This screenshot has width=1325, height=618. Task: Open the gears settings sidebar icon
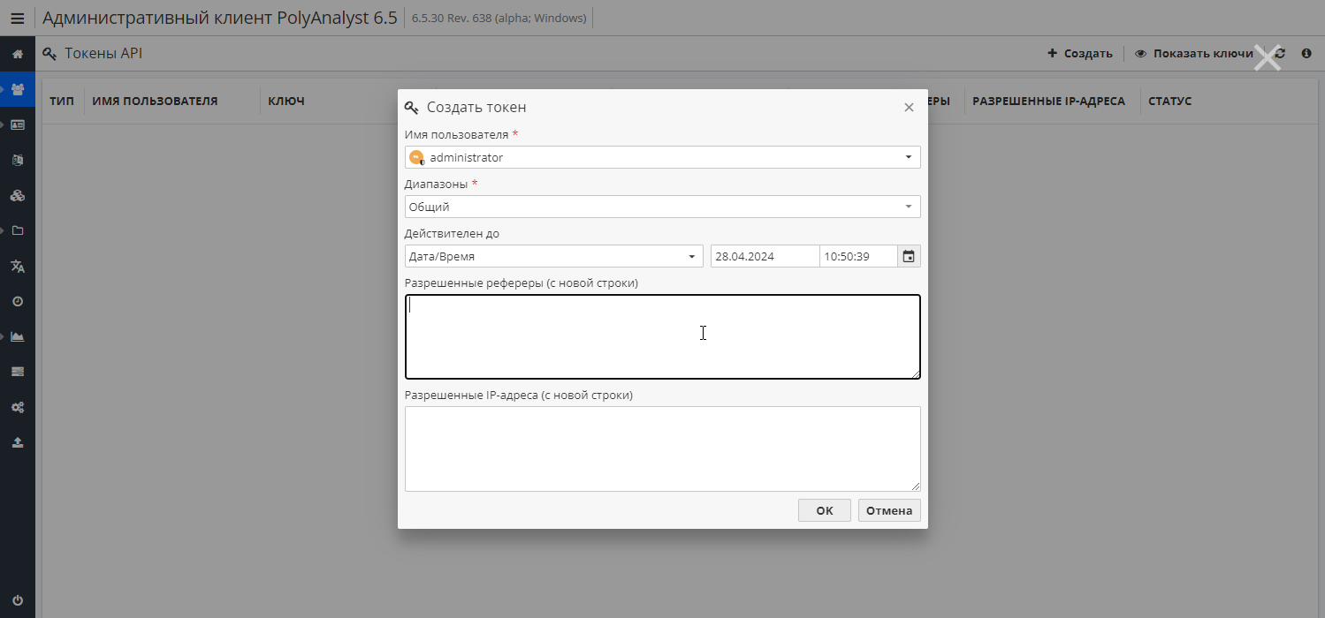tap(17, 407)
